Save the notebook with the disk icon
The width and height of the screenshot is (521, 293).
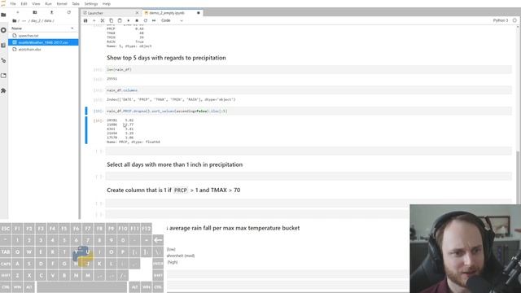(85, 20)
